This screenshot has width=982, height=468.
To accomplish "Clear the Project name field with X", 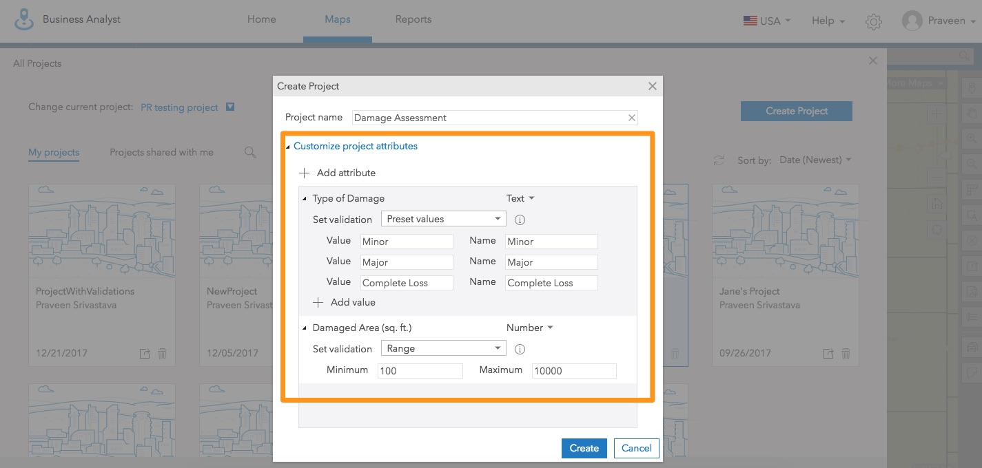I will (632, 118).
